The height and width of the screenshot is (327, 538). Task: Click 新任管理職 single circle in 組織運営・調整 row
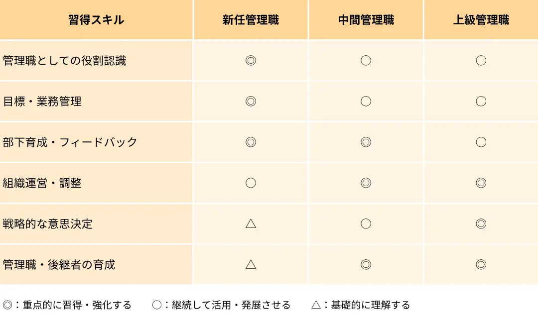pos(251,183)
